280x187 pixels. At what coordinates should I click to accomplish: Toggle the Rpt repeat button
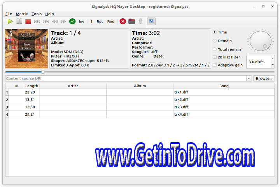click(x=100, y=22)
